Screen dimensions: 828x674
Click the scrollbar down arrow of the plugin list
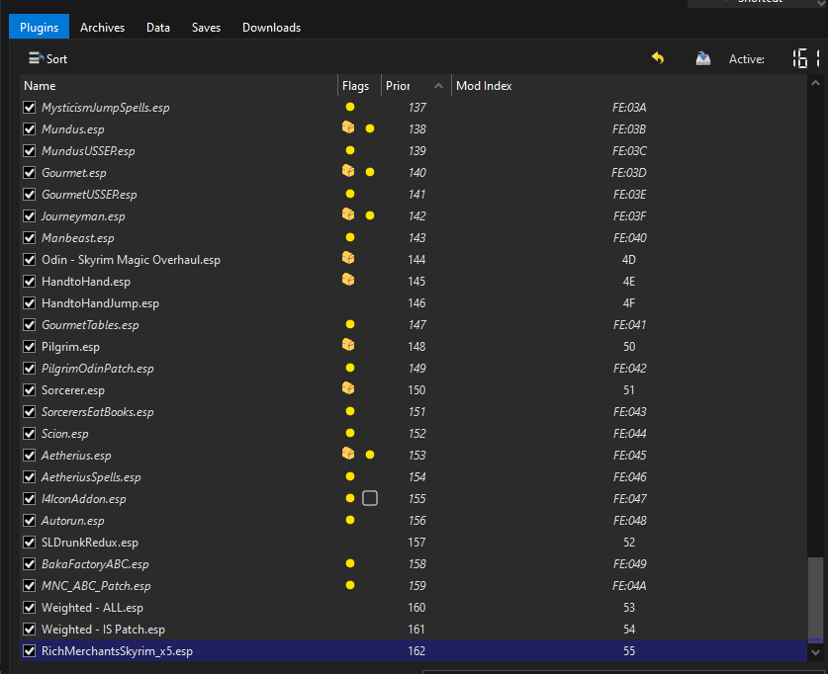(815, 652)
